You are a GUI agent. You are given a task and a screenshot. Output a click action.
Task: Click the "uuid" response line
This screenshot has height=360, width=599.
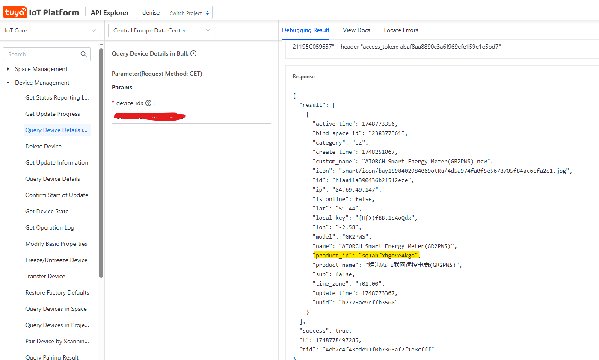point(355,302)
